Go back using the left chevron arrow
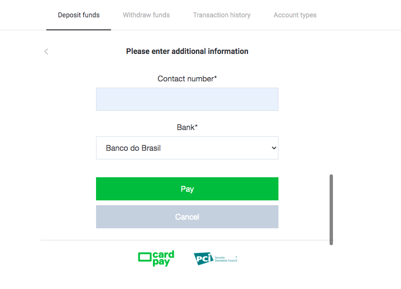 (x=46, y=52)
